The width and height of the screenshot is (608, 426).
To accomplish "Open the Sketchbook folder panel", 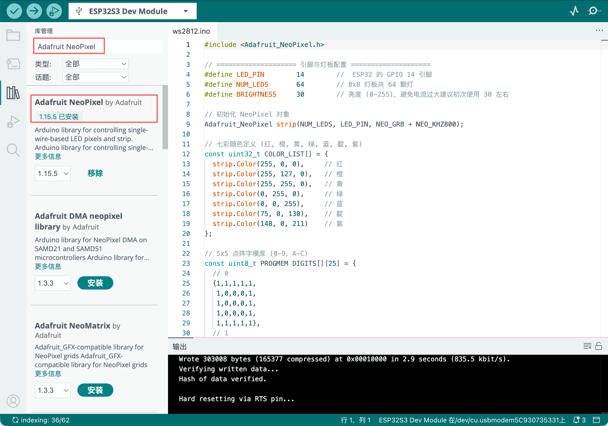I will [13, 35].
